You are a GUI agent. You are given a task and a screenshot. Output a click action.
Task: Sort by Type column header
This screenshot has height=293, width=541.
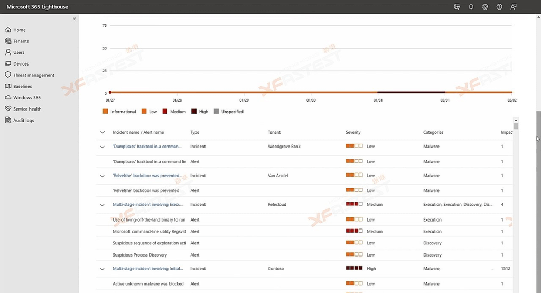(x=194, y=132)
